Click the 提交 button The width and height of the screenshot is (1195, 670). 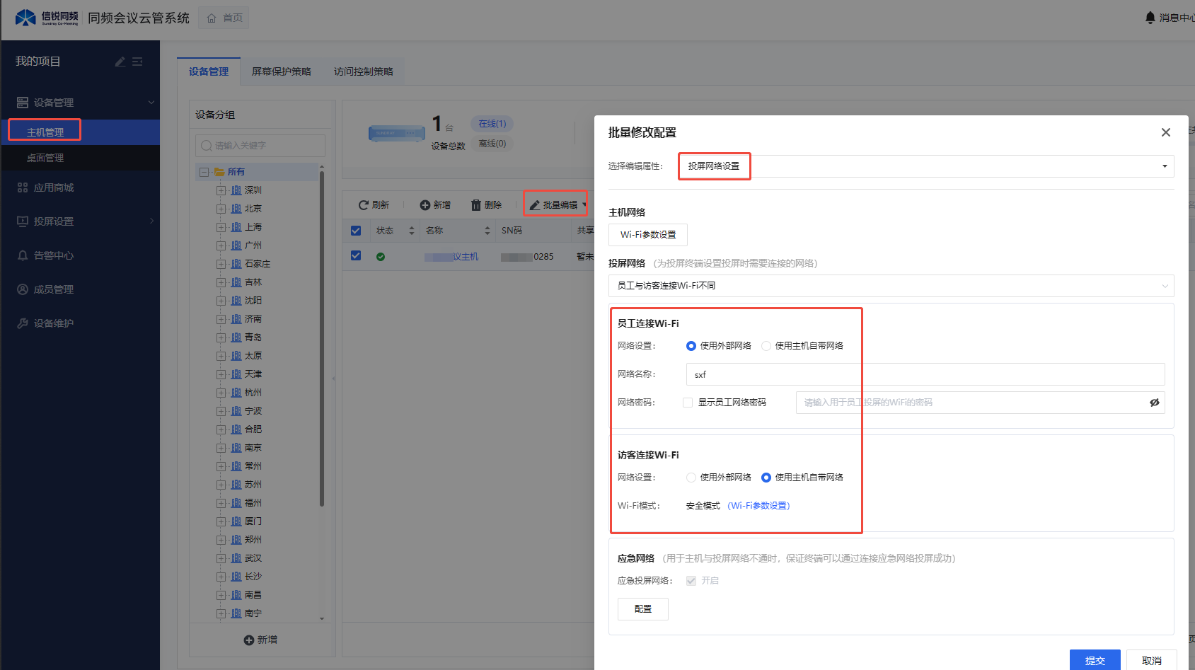pyautogui.click(x=1095, y=660)
